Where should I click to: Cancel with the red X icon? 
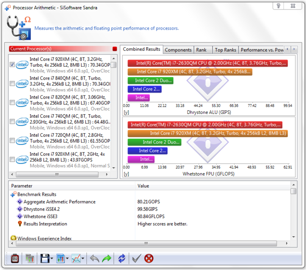pyautogui.click(x=149, y=258)
